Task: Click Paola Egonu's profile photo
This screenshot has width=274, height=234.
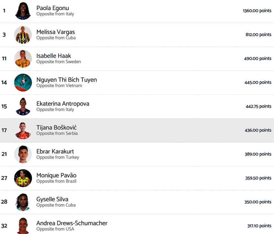Action: pos(23,11)
